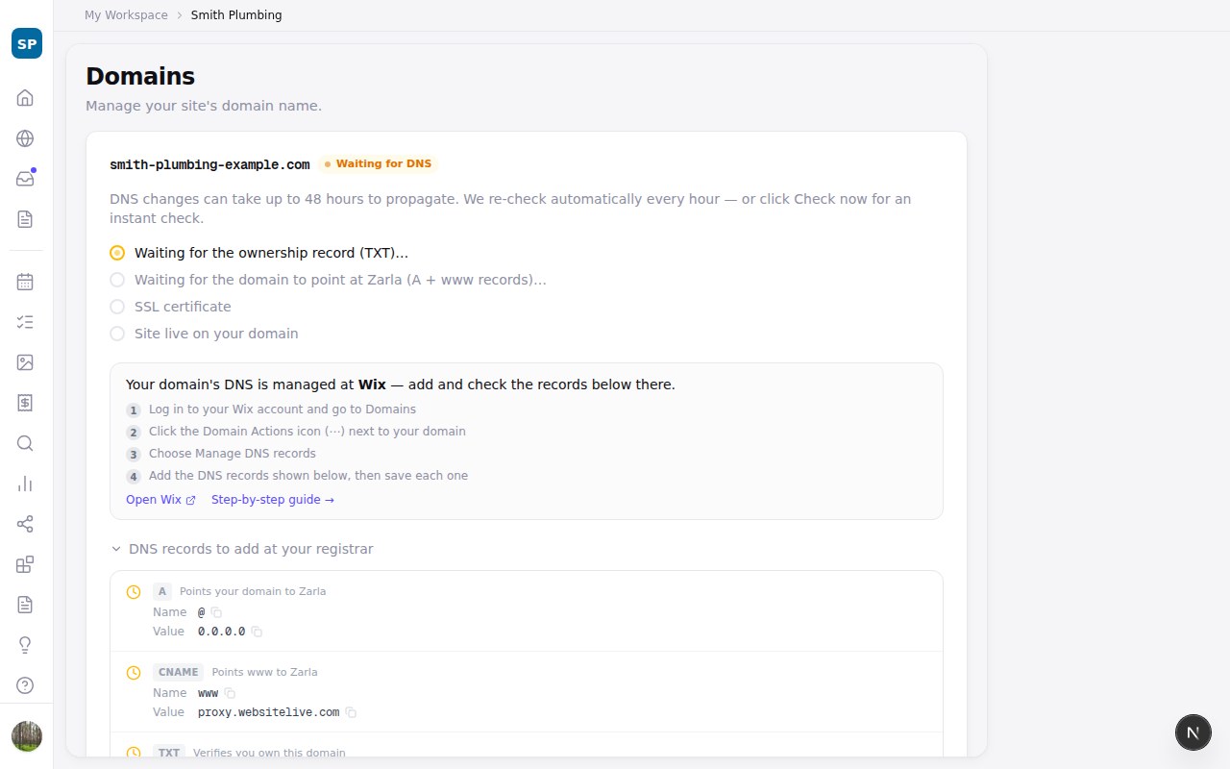Click the clock status icon on A record
The width and height of the screenshot is (1230, 769).
coord(134,592)
